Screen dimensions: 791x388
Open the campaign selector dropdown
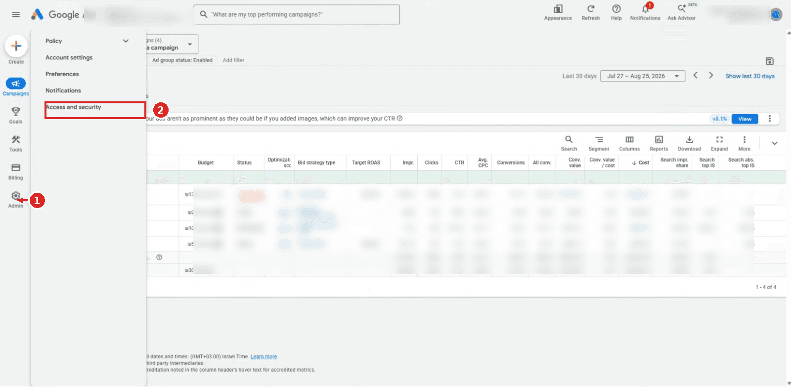(173, 44)
